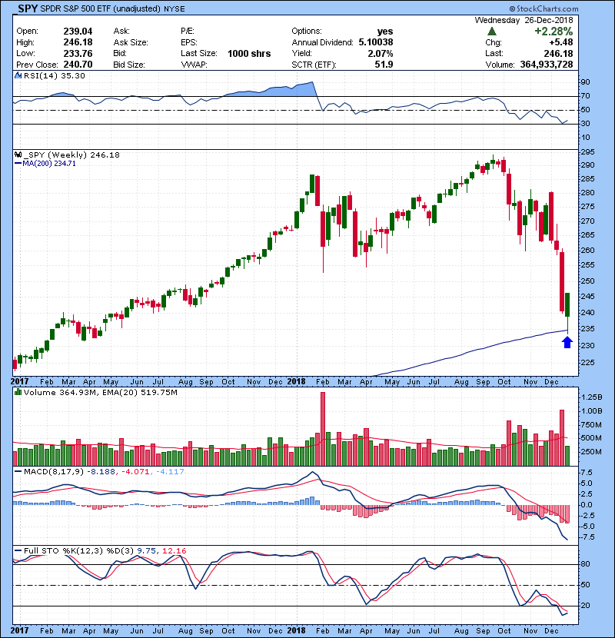
Task: Click the candlestick icon beside _SPY (Weekly)
Action: [x=18, y=155]
